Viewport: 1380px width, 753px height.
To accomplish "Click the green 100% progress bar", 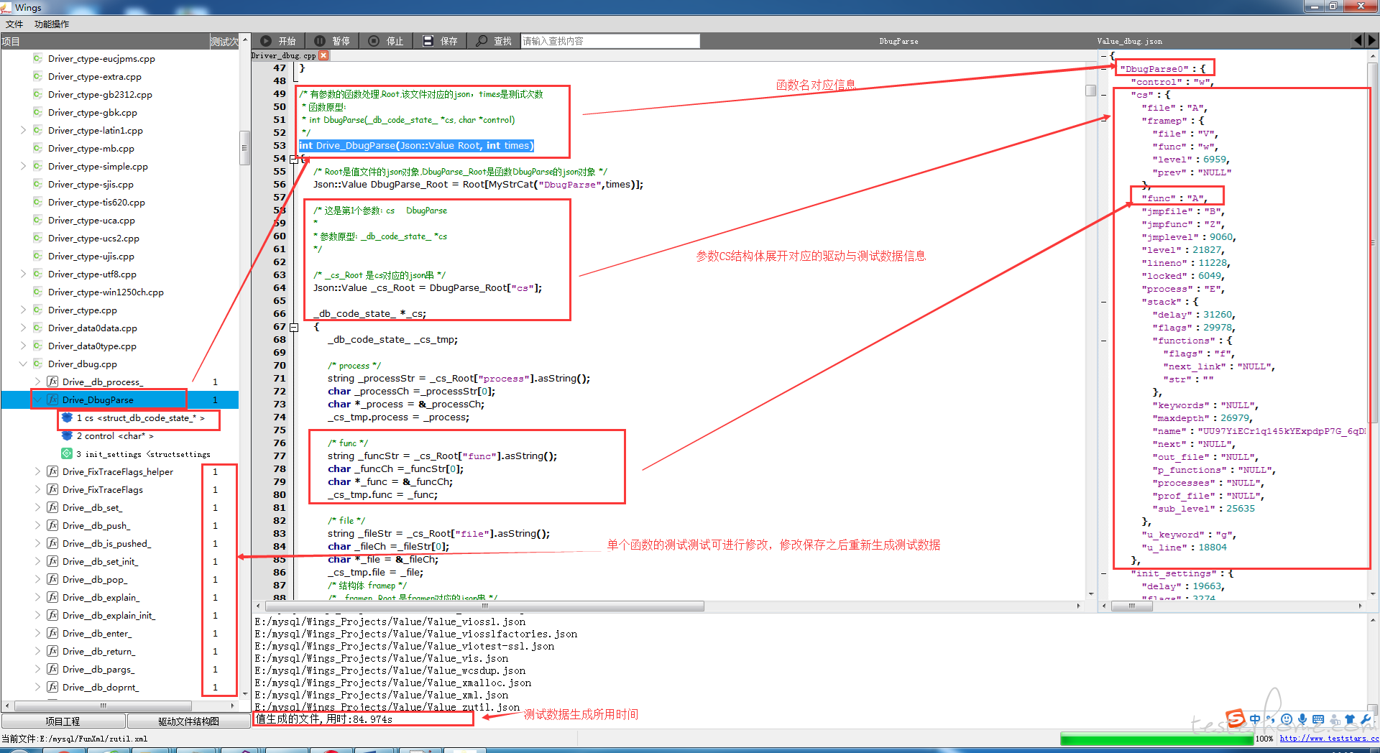I will point(1156,739).
